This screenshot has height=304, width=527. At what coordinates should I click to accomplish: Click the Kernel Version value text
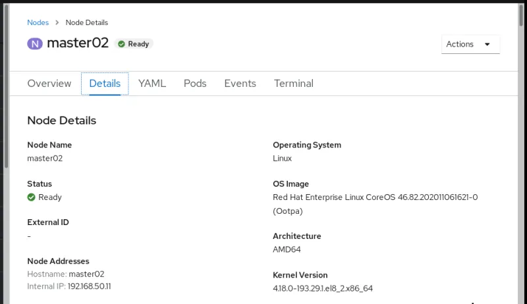(323, 288)
